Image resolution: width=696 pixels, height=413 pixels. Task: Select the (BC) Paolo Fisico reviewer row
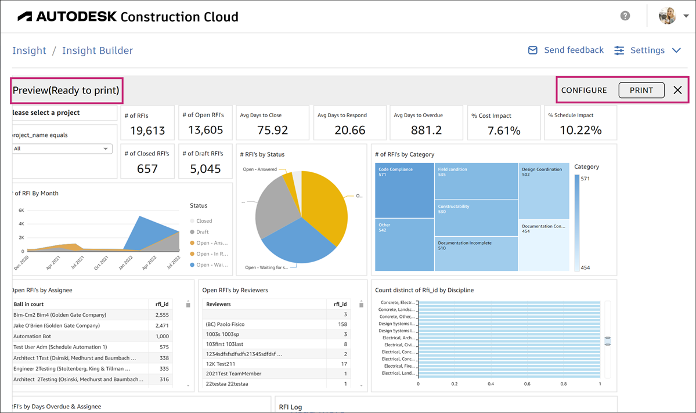pyautogui.click(x=277, y=324)
